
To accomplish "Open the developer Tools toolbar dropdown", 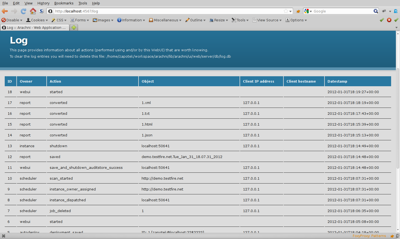I will click(240, 20).
